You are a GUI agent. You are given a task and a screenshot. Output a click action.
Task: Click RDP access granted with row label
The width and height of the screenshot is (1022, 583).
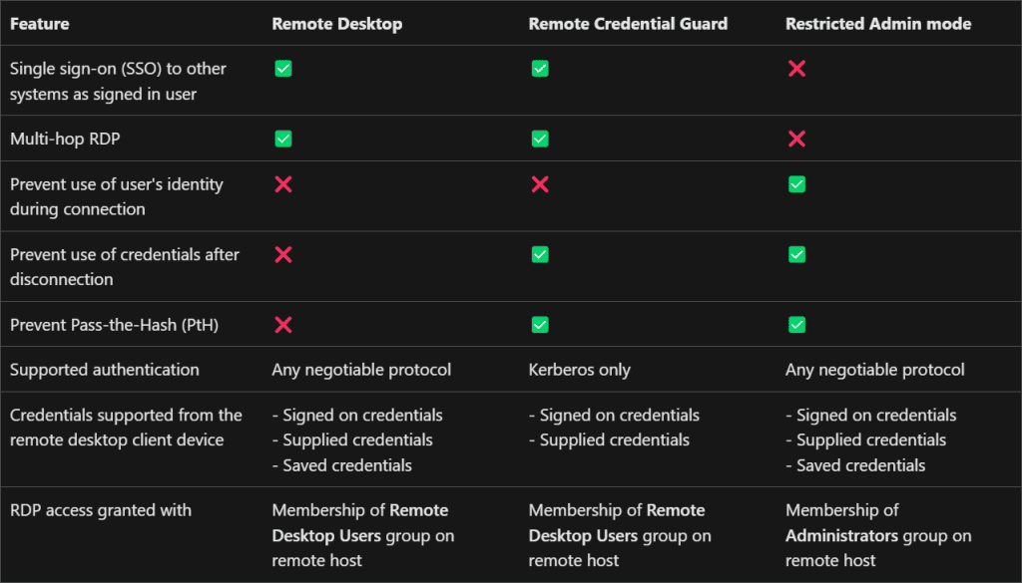click(x=101, y=510)
